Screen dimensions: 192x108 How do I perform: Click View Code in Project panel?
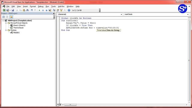(3, 17)
